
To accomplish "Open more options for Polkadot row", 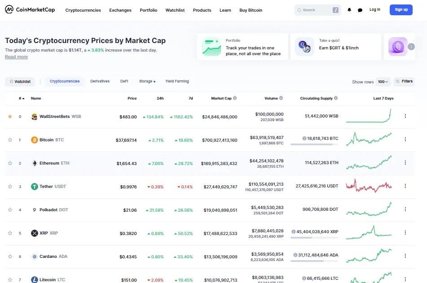I will [405, 209].
